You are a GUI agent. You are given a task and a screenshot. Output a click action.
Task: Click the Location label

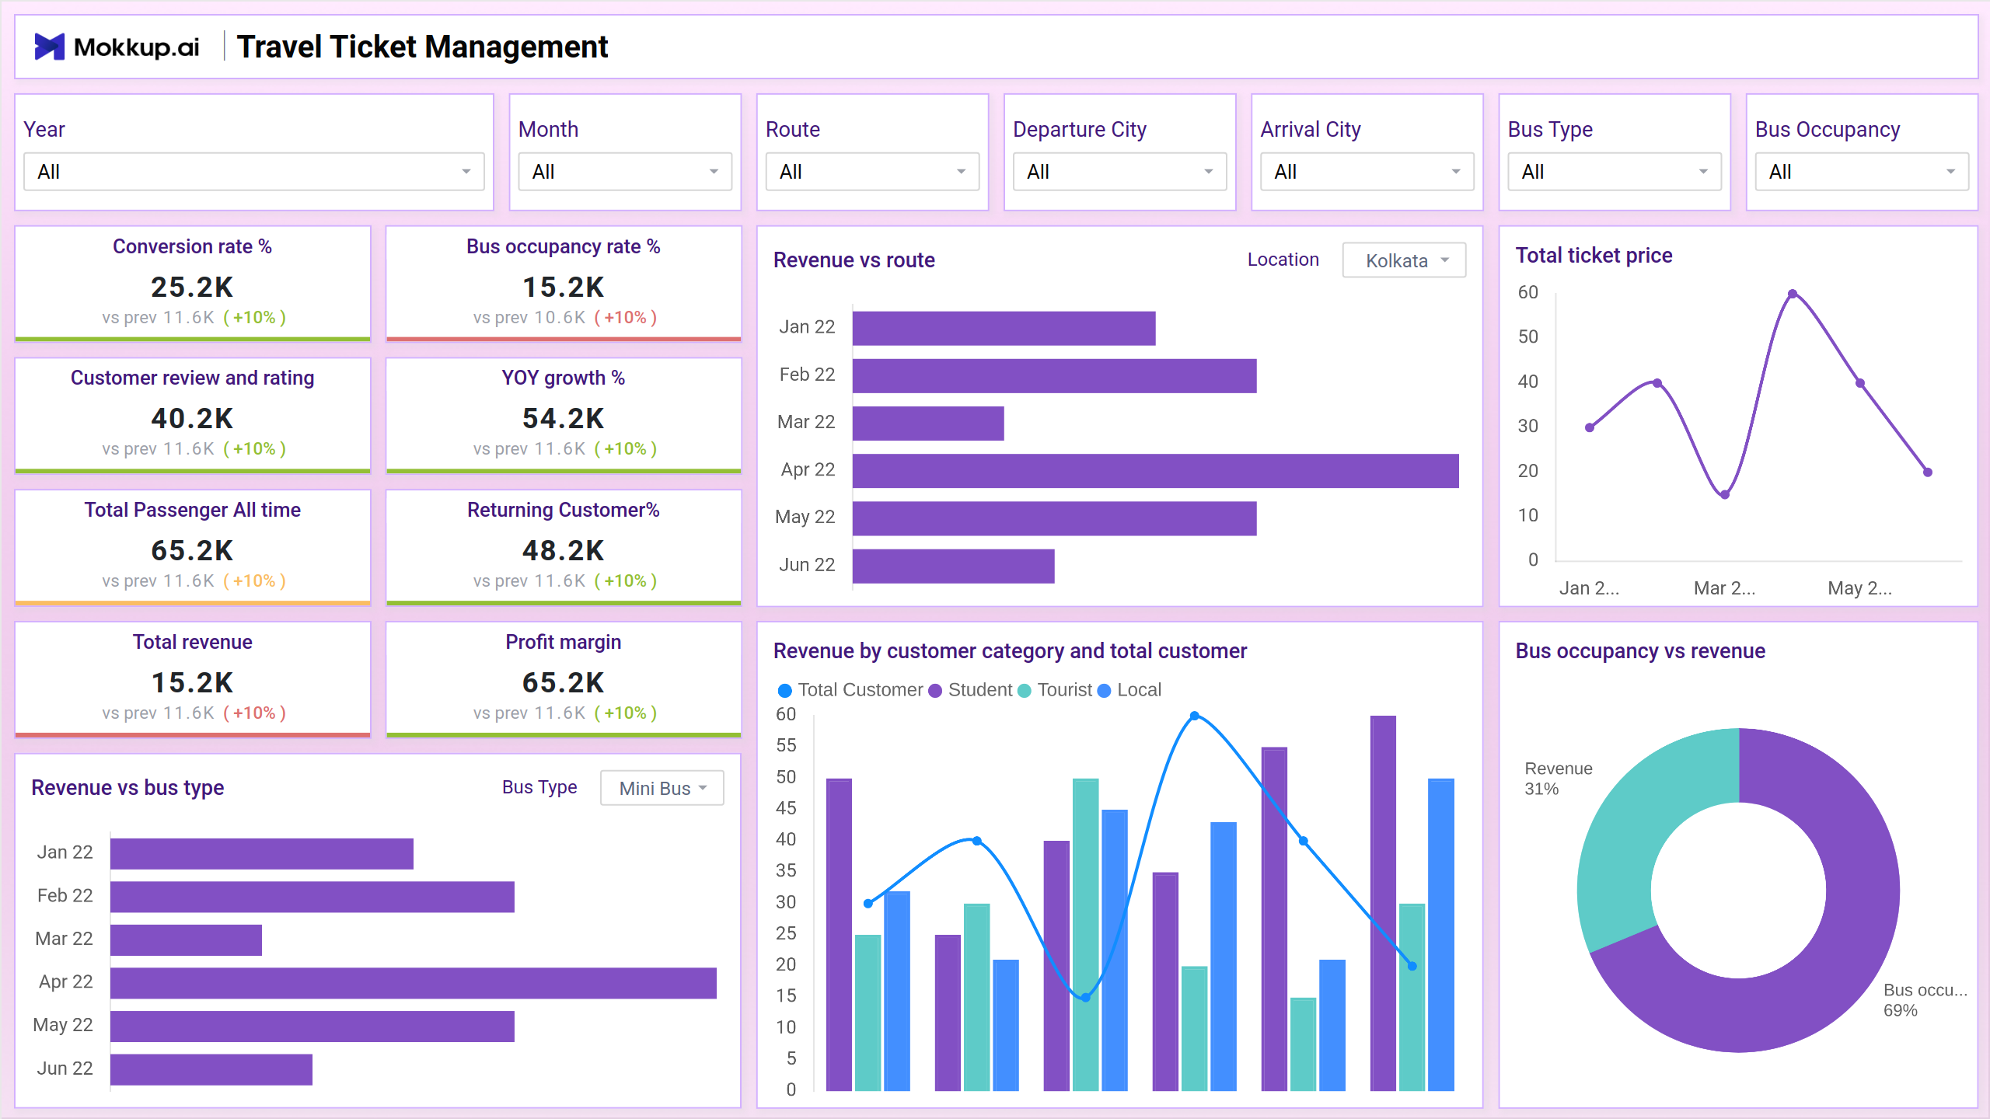pyautogui.click(x=1283, y=260)
